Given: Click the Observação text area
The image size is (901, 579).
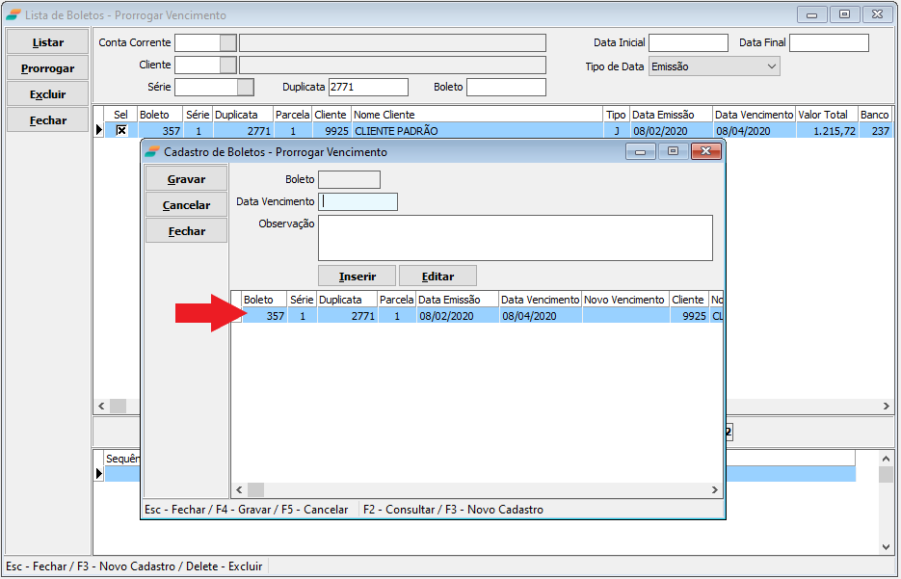Looking at the screenshot, I should coord(515,237).
